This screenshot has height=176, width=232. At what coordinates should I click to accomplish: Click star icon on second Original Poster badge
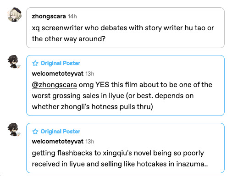tap(35, 132)
